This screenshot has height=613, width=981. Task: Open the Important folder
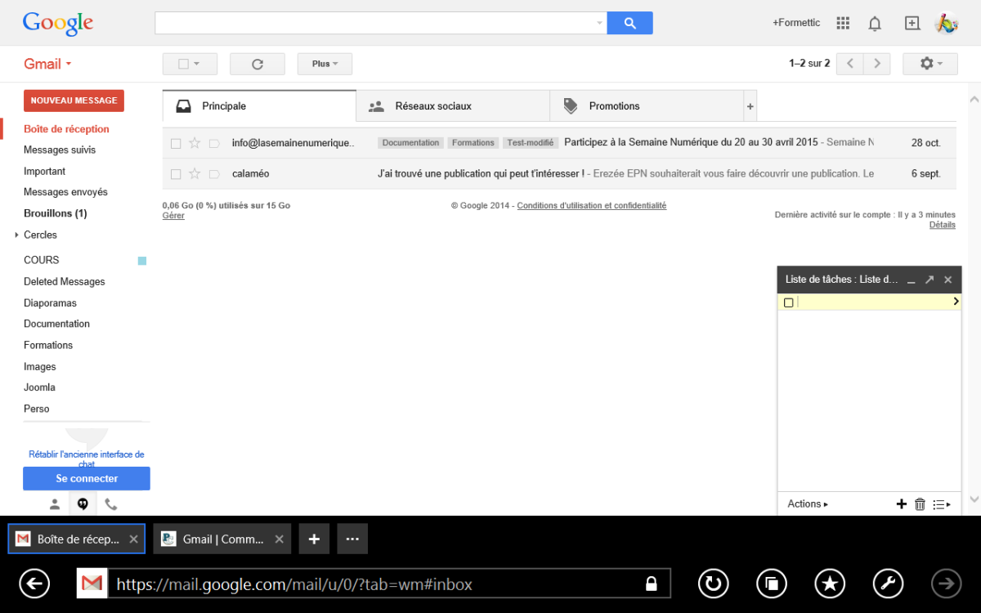tap(44, 171)
